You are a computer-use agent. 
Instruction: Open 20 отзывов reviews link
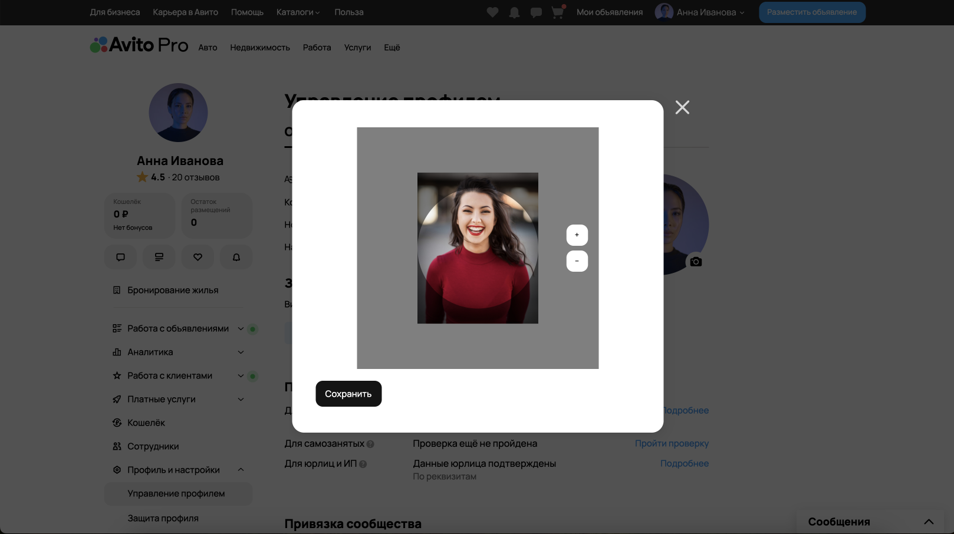click(196, 177)
